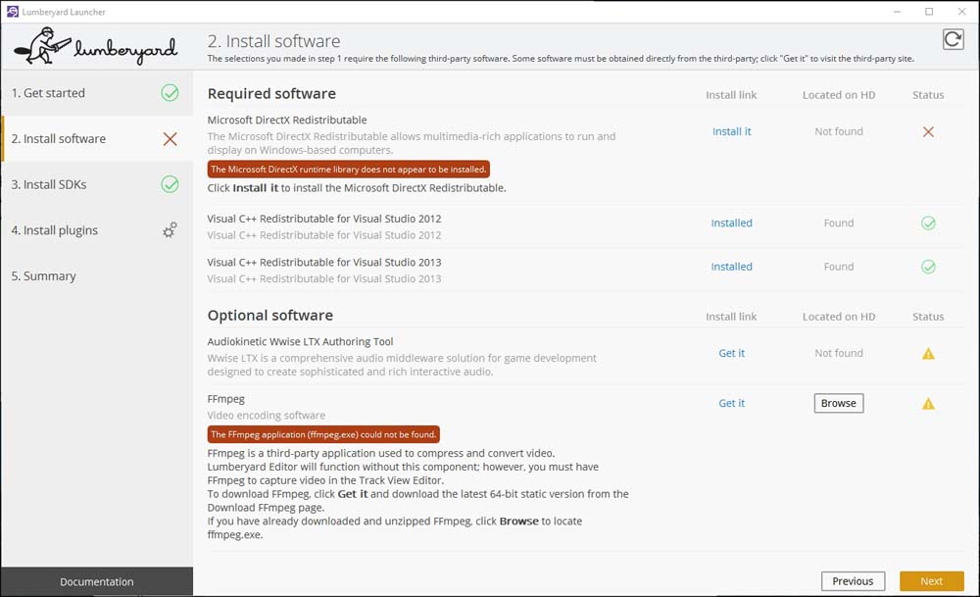
Task: Click the Lumberyard logo
Action: pos(95,45)
